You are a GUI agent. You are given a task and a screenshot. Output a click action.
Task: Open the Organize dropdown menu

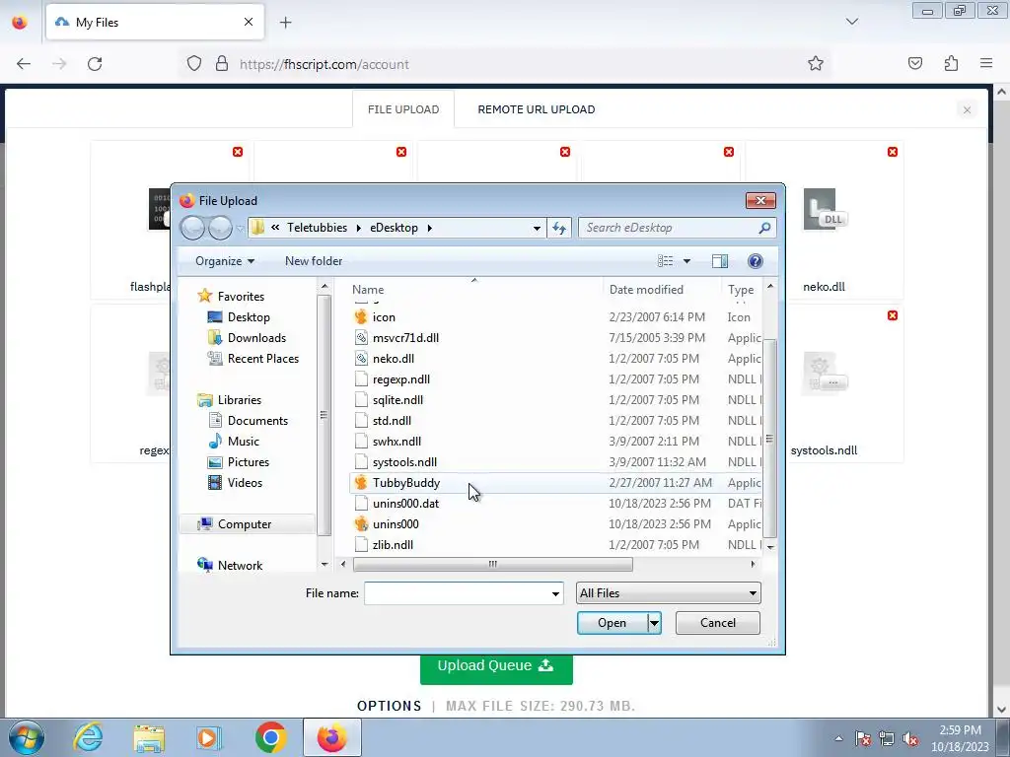(225, 260)
